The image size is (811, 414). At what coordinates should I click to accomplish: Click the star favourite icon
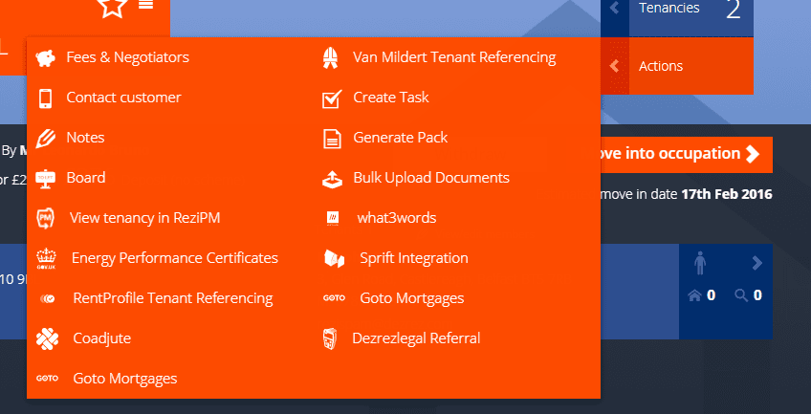click(112, 6)
